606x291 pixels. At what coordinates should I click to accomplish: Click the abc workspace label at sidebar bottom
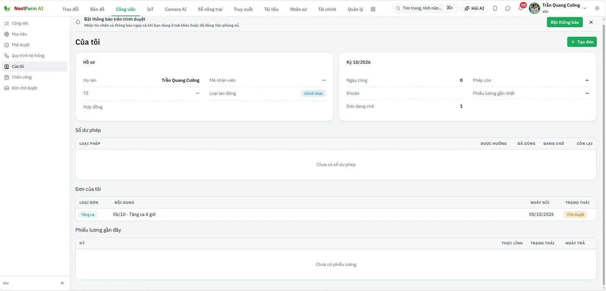(6, 283)
